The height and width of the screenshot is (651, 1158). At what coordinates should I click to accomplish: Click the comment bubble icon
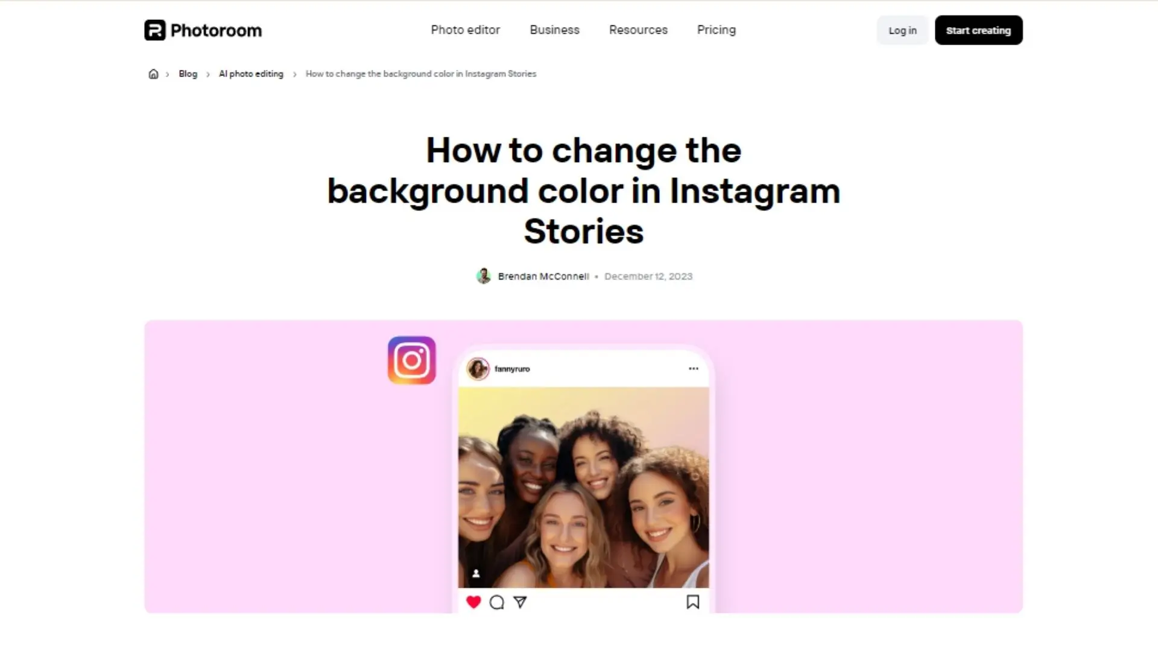tap(497, 602)
